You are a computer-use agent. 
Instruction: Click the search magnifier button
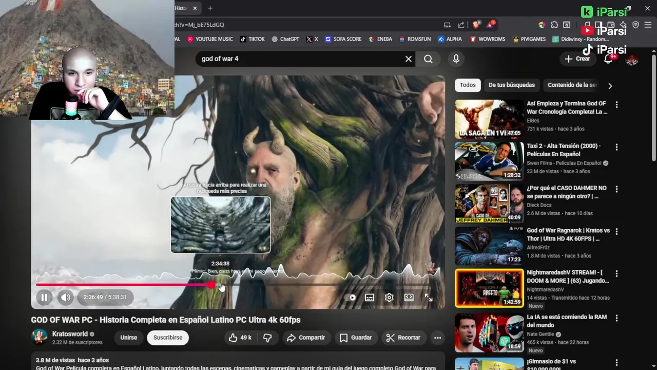(428, 59)
